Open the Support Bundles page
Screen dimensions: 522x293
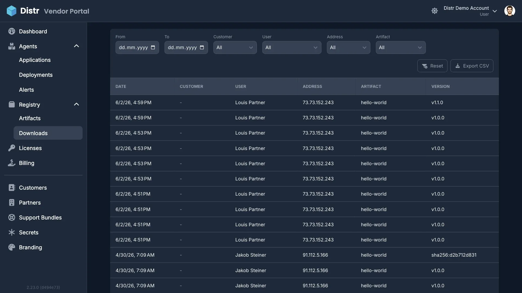43,217
